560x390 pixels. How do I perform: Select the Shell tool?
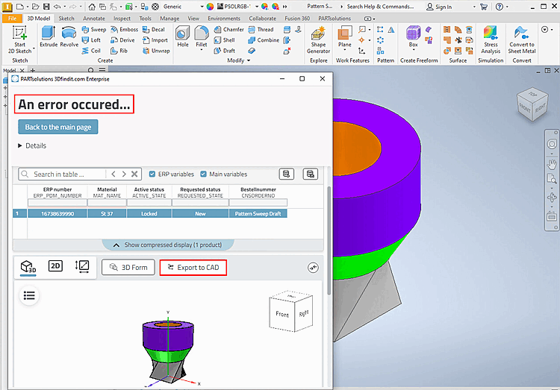coord(224,40)
